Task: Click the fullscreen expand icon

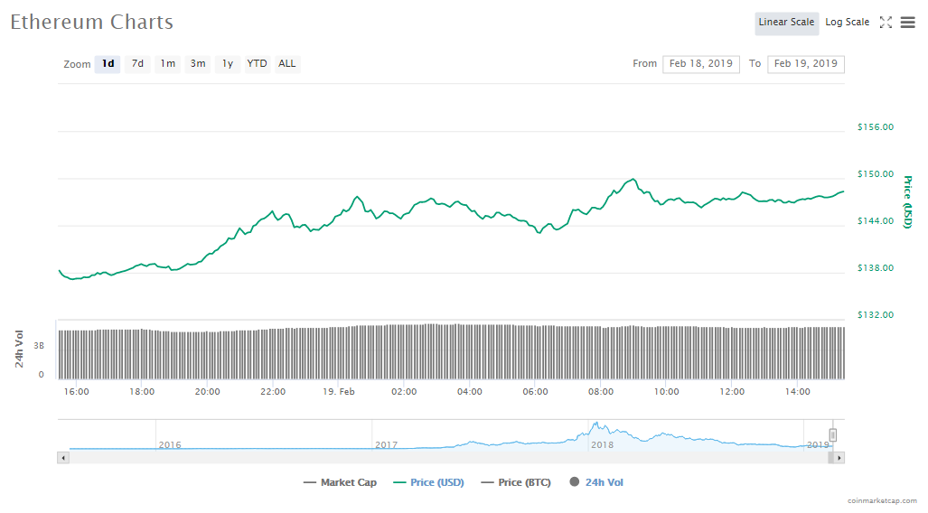Action: [x=886, y=23]
